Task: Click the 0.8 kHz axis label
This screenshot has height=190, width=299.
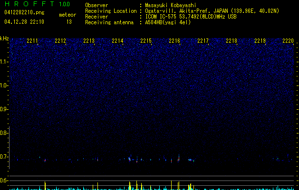Action: coord(4,133)
